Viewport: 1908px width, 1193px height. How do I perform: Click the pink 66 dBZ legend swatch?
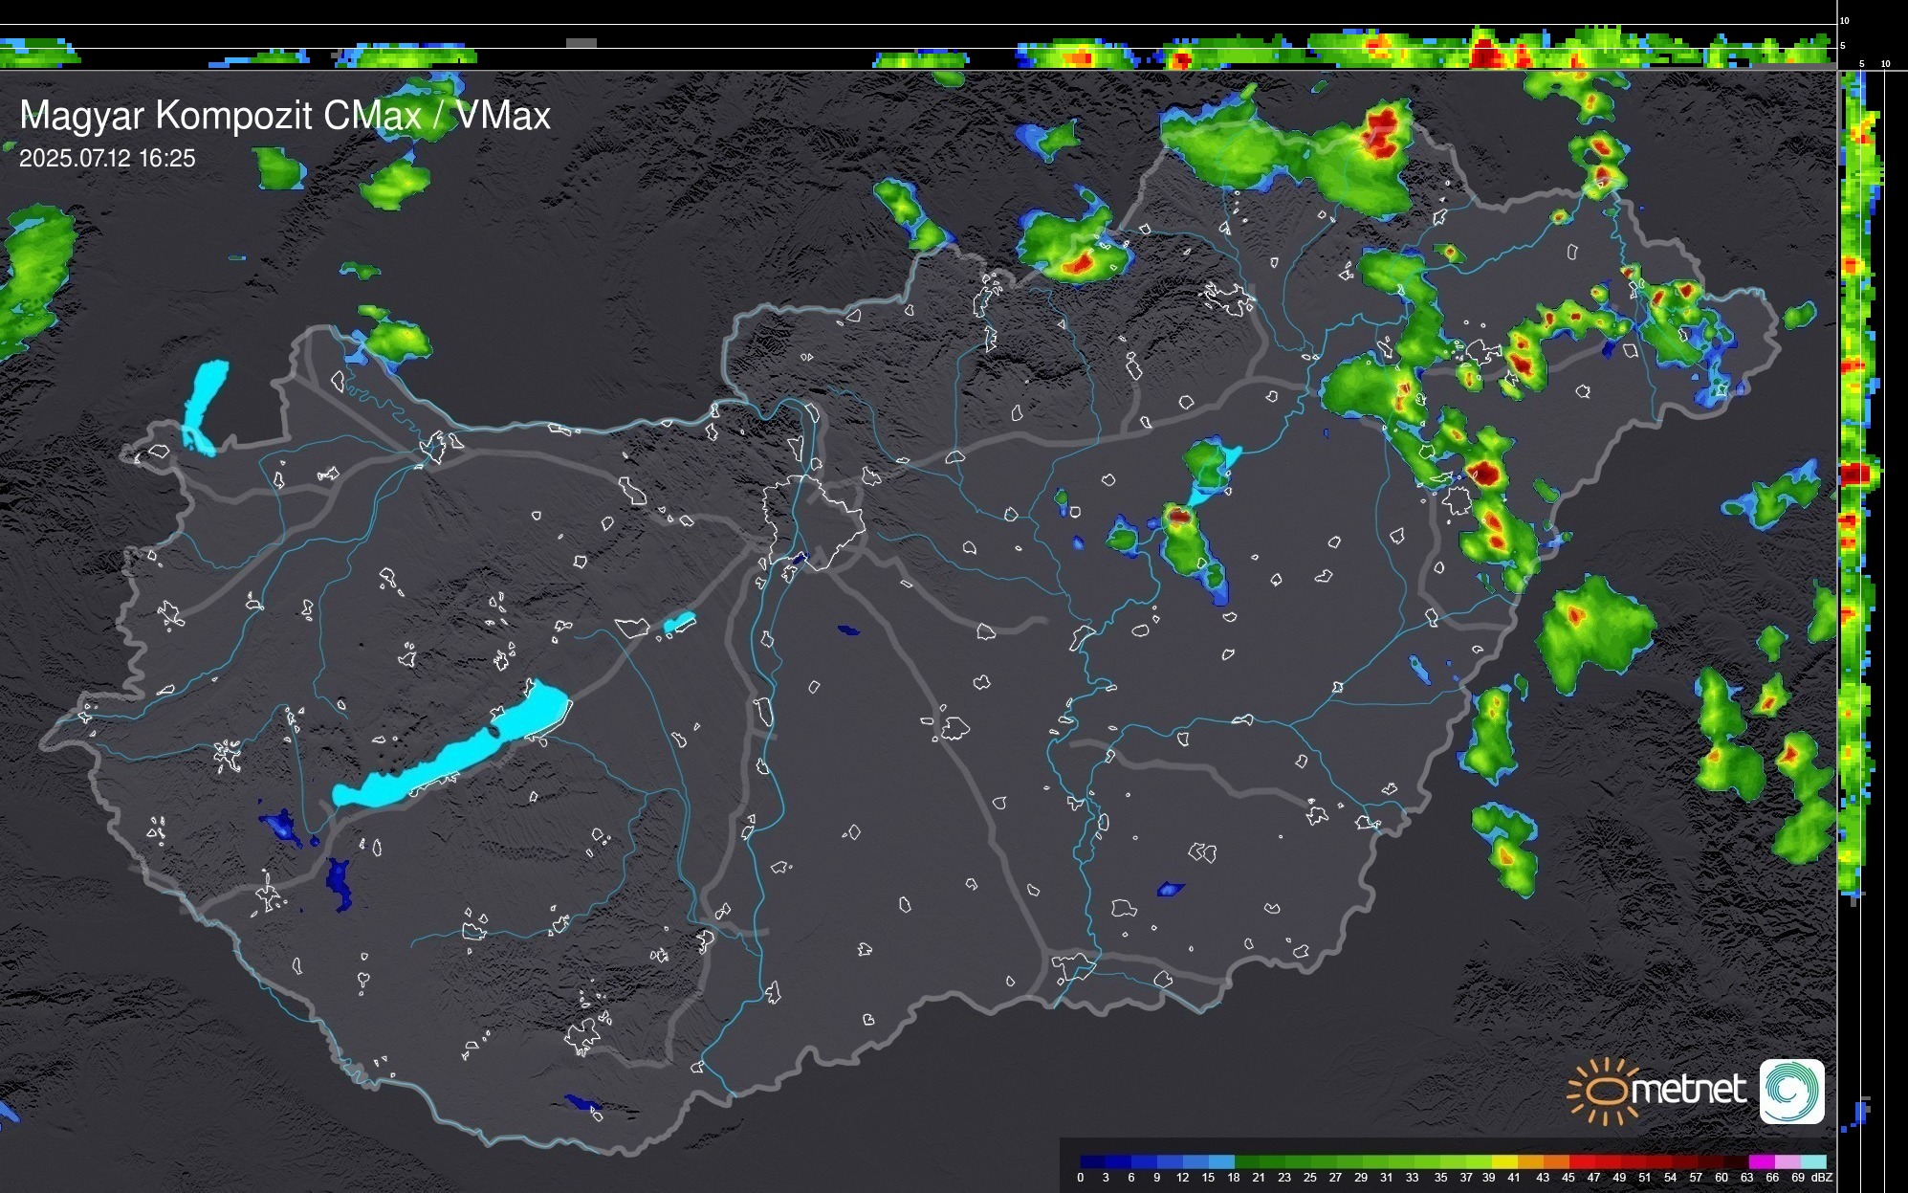click(1787, 1161)
